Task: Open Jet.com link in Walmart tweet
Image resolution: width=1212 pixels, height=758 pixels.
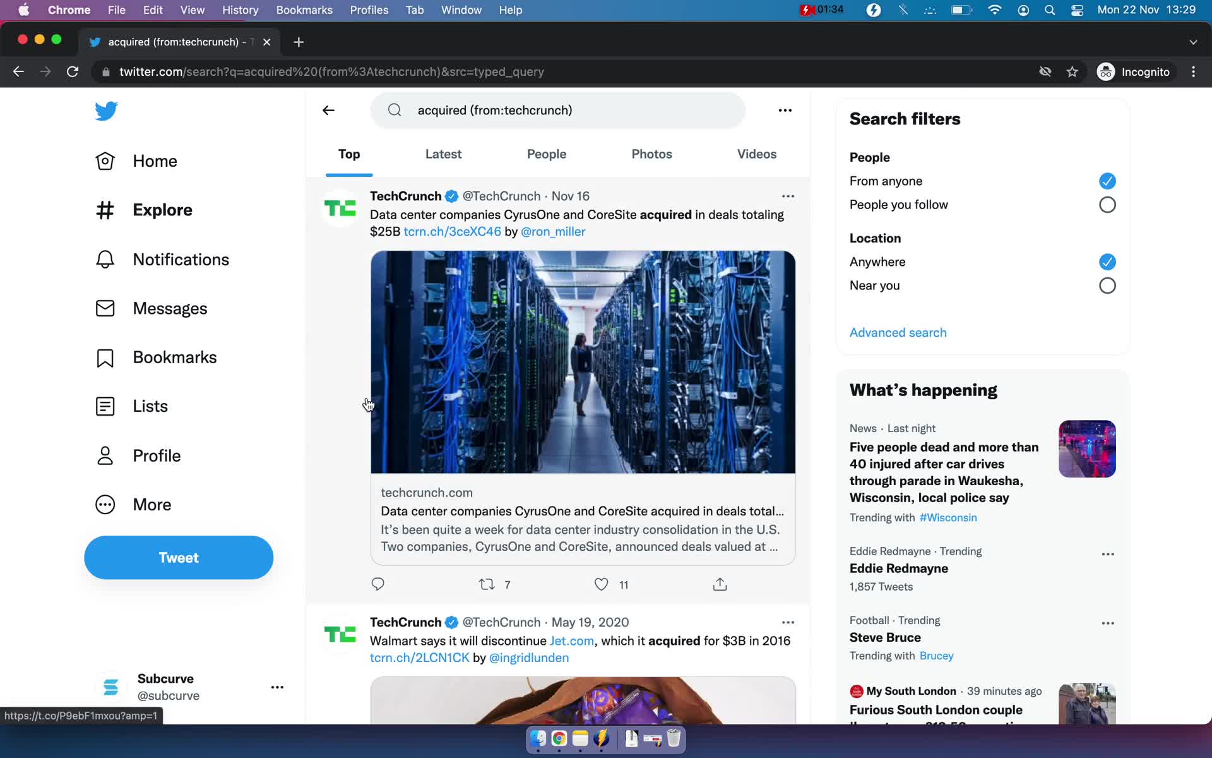Action: 572,641
